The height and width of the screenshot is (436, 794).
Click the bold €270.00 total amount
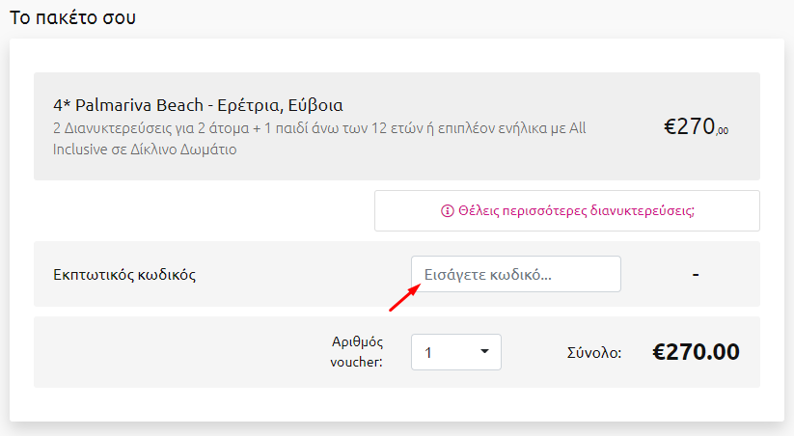point(696,352)
